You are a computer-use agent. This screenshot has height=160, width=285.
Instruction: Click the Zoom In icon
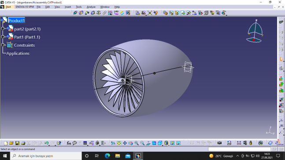[137, 143]
